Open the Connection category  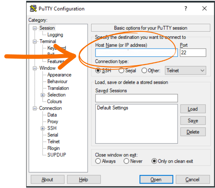coord(50,108)
